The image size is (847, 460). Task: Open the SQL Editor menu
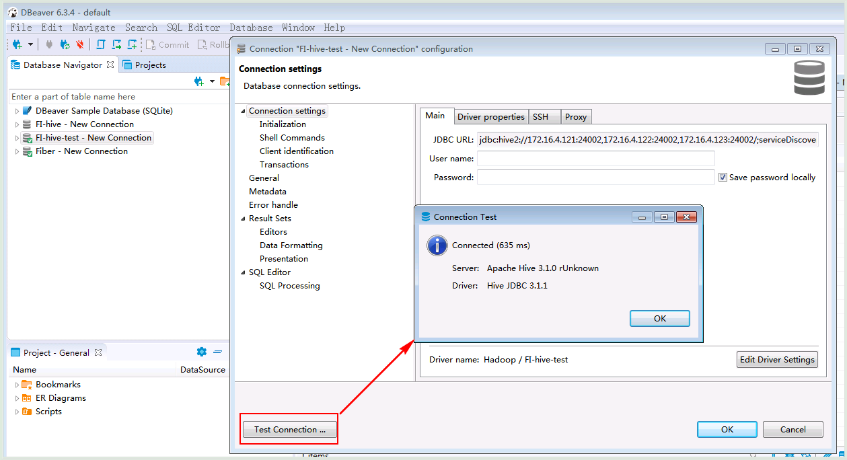(x=193, y=28)
